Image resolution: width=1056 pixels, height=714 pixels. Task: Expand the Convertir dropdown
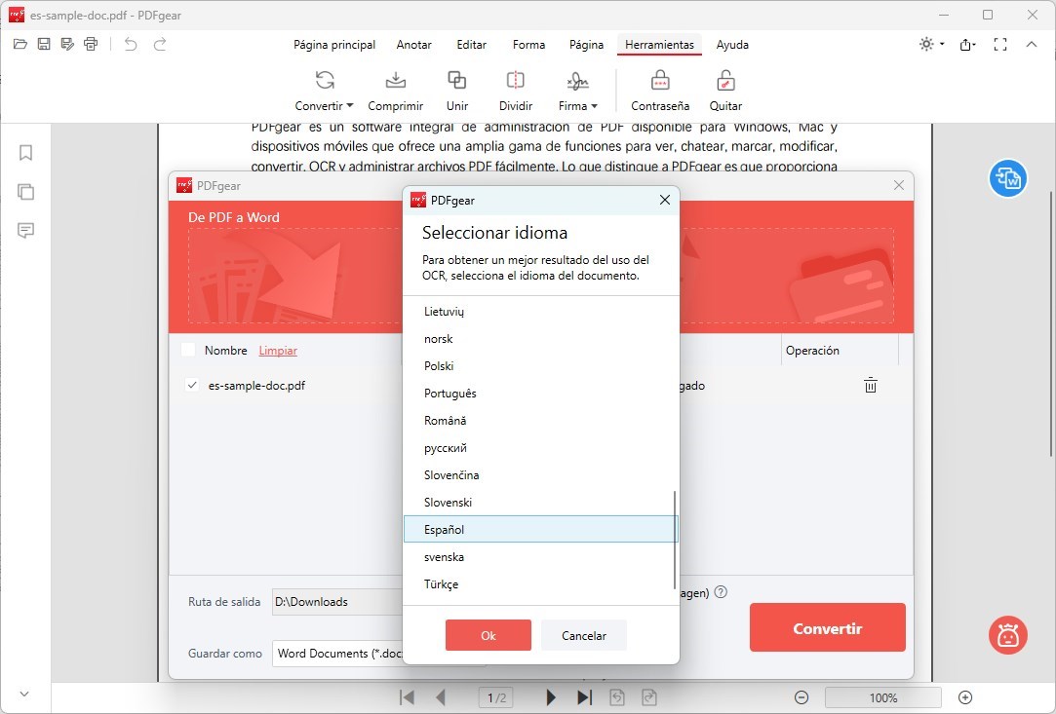(x=325, y=106)
